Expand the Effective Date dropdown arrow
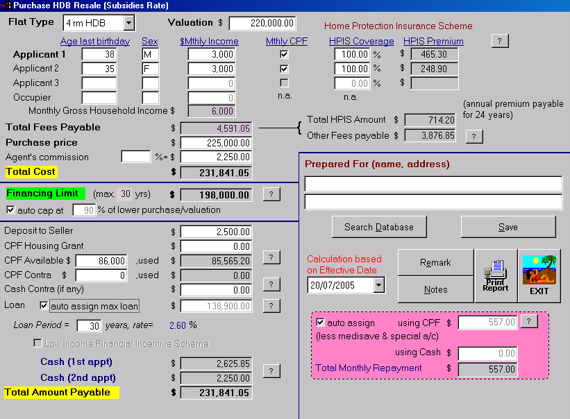This screenshot has width=570, height=419. coord(379,285)
